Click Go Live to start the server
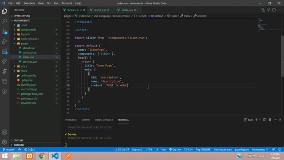The width and height of the screenshot is (284, 160). tap(175, 149)
